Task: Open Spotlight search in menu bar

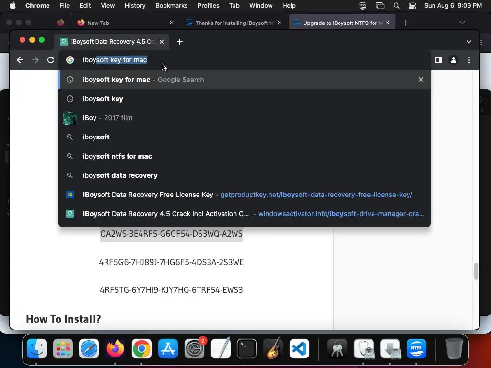Action: (397, 5)
